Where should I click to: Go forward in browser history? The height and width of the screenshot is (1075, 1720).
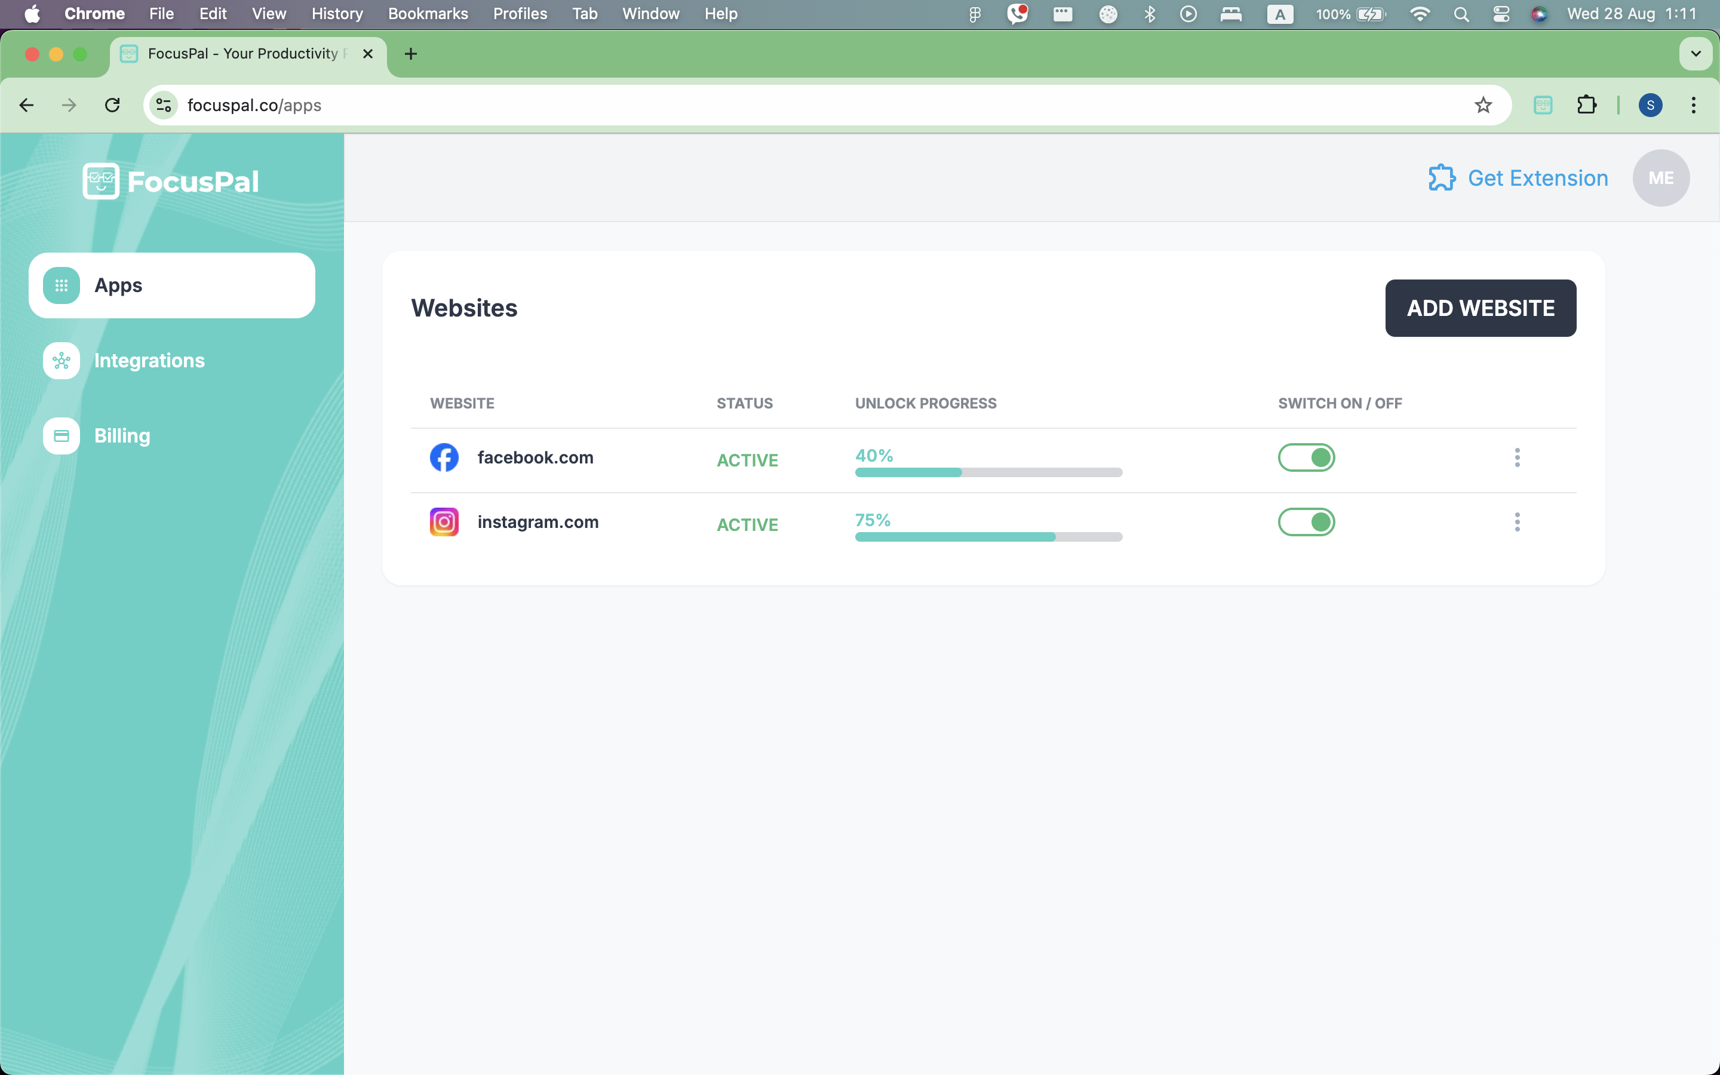coord(69,105)
